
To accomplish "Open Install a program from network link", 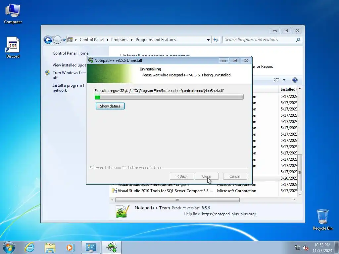I will pyautogui.click(x=69, y=88).
